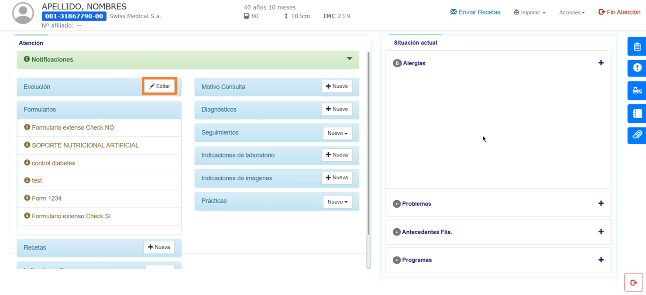Create a new Recetas entry
Image resolution: width=646 pixels, height=295 pixels.
(x=159, y=247)
